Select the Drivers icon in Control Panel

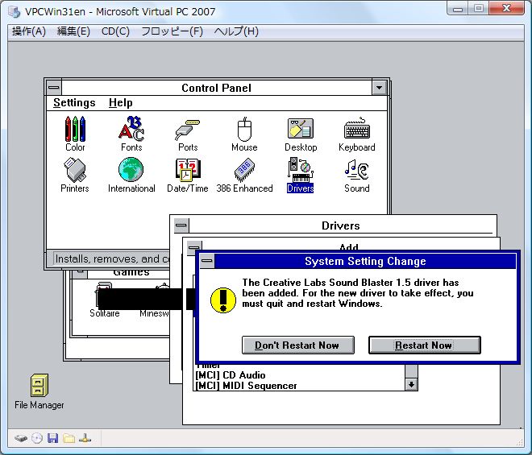(301, 175)
